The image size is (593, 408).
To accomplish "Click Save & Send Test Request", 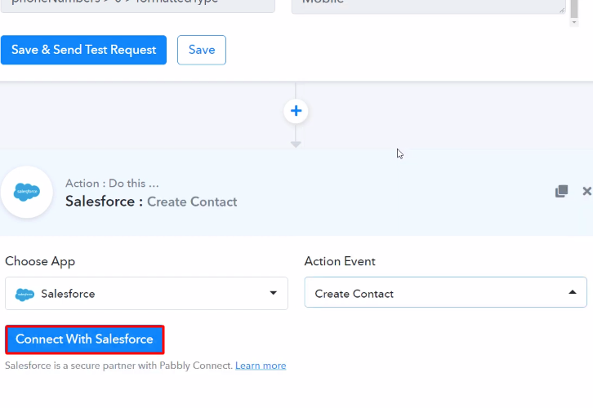I will coord(83,50).
